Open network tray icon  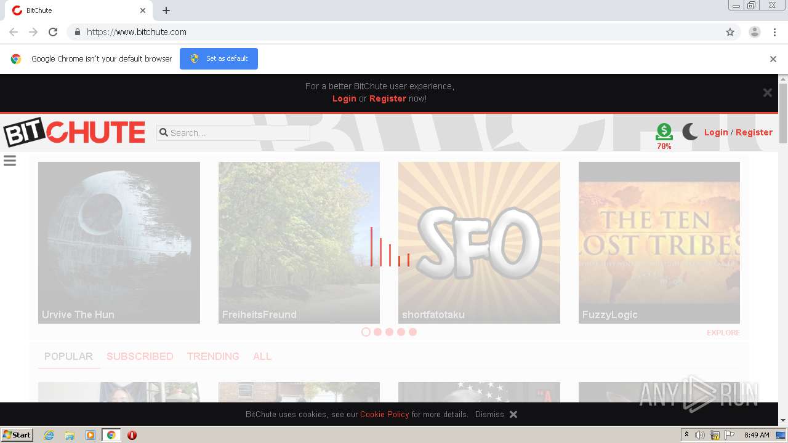click(715, 435)
